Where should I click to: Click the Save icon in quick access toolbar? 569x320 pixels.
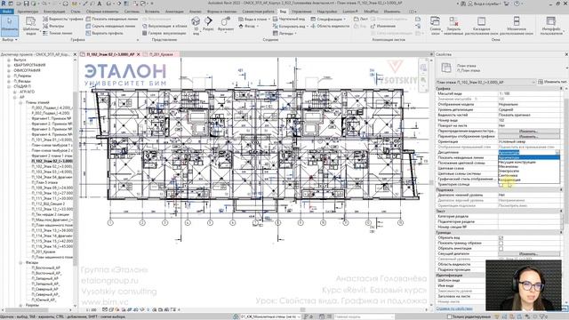pos(26,4)
